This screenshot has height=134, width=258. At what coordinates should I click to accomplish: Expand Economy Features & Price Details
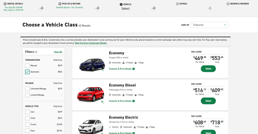[x=122, y=69]
